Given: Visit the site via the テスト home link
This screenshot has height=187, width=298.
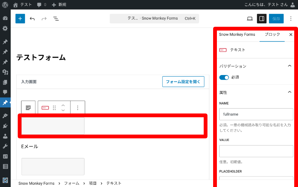Looking at the screenshot, I should [x=22, y=5].
